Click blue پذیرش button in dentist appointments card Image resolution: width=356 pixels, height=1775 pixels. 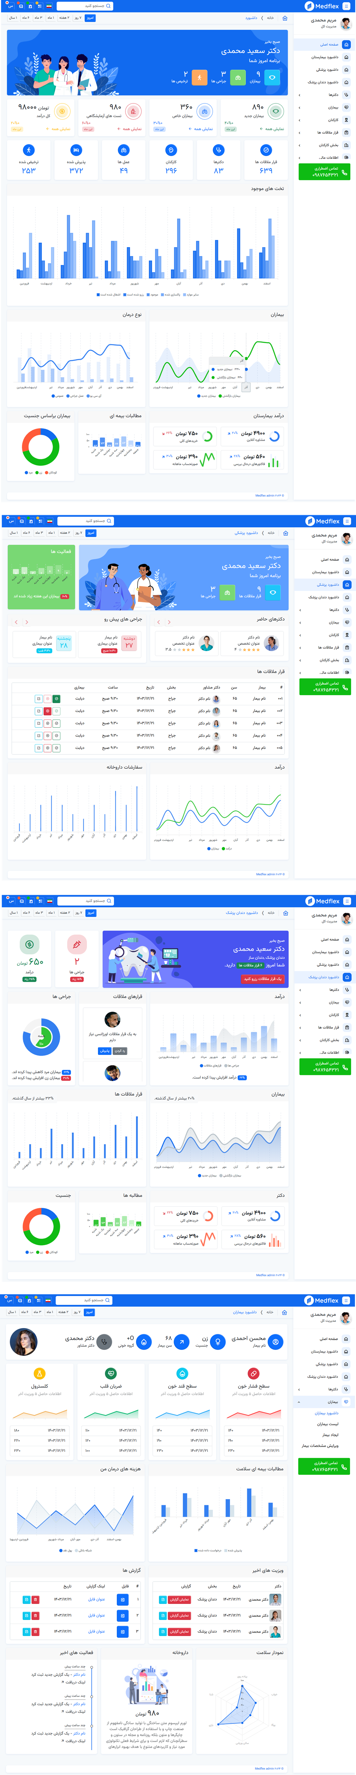(104, 1051)
